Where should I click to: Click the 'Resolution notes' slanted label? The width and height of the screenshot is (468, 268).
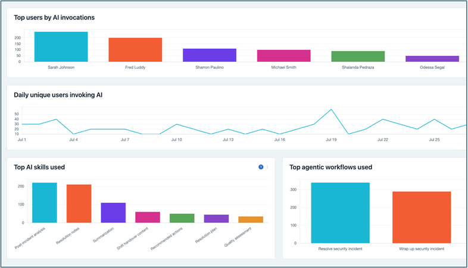68,236
